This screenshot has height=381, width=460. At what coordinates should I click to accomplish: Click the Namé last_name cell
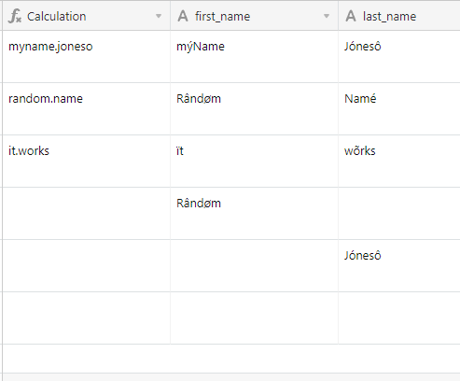(399, 109)
